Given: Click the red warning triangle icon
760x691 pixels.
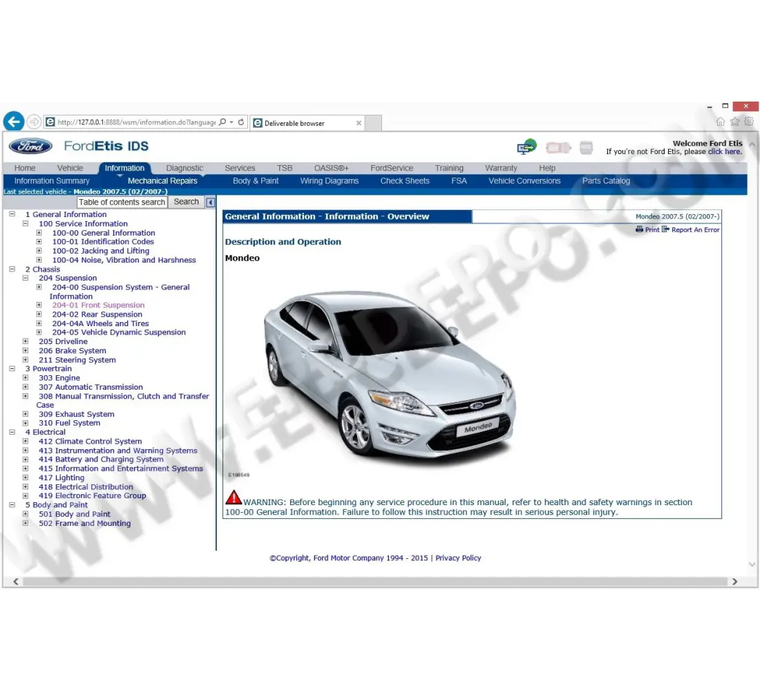Looking at the screenshot, I should pyautogui.click(x=234, y=498).
